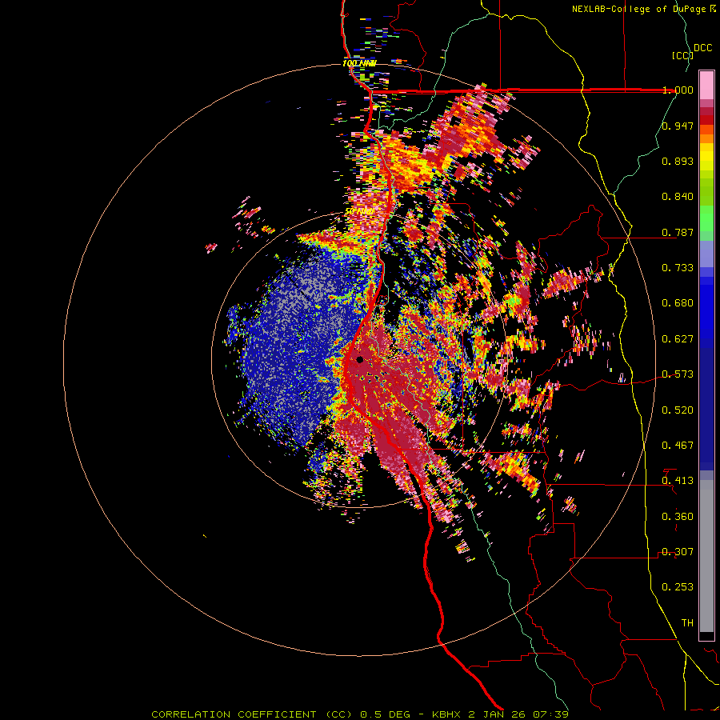Click the 0.573 legend value
The width and height of the screenshot is (720, 720).
(x=678, y=374)
